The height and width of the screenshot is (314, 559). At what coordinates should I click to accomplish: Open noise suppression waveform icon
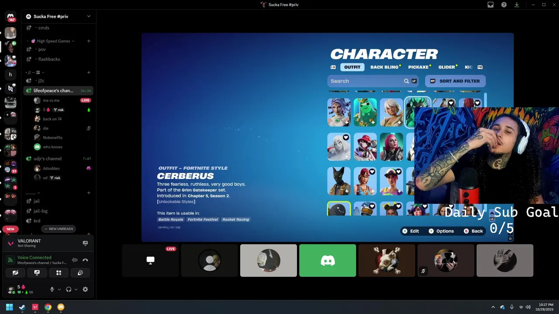pyautogui.click(x=75, y=260)
